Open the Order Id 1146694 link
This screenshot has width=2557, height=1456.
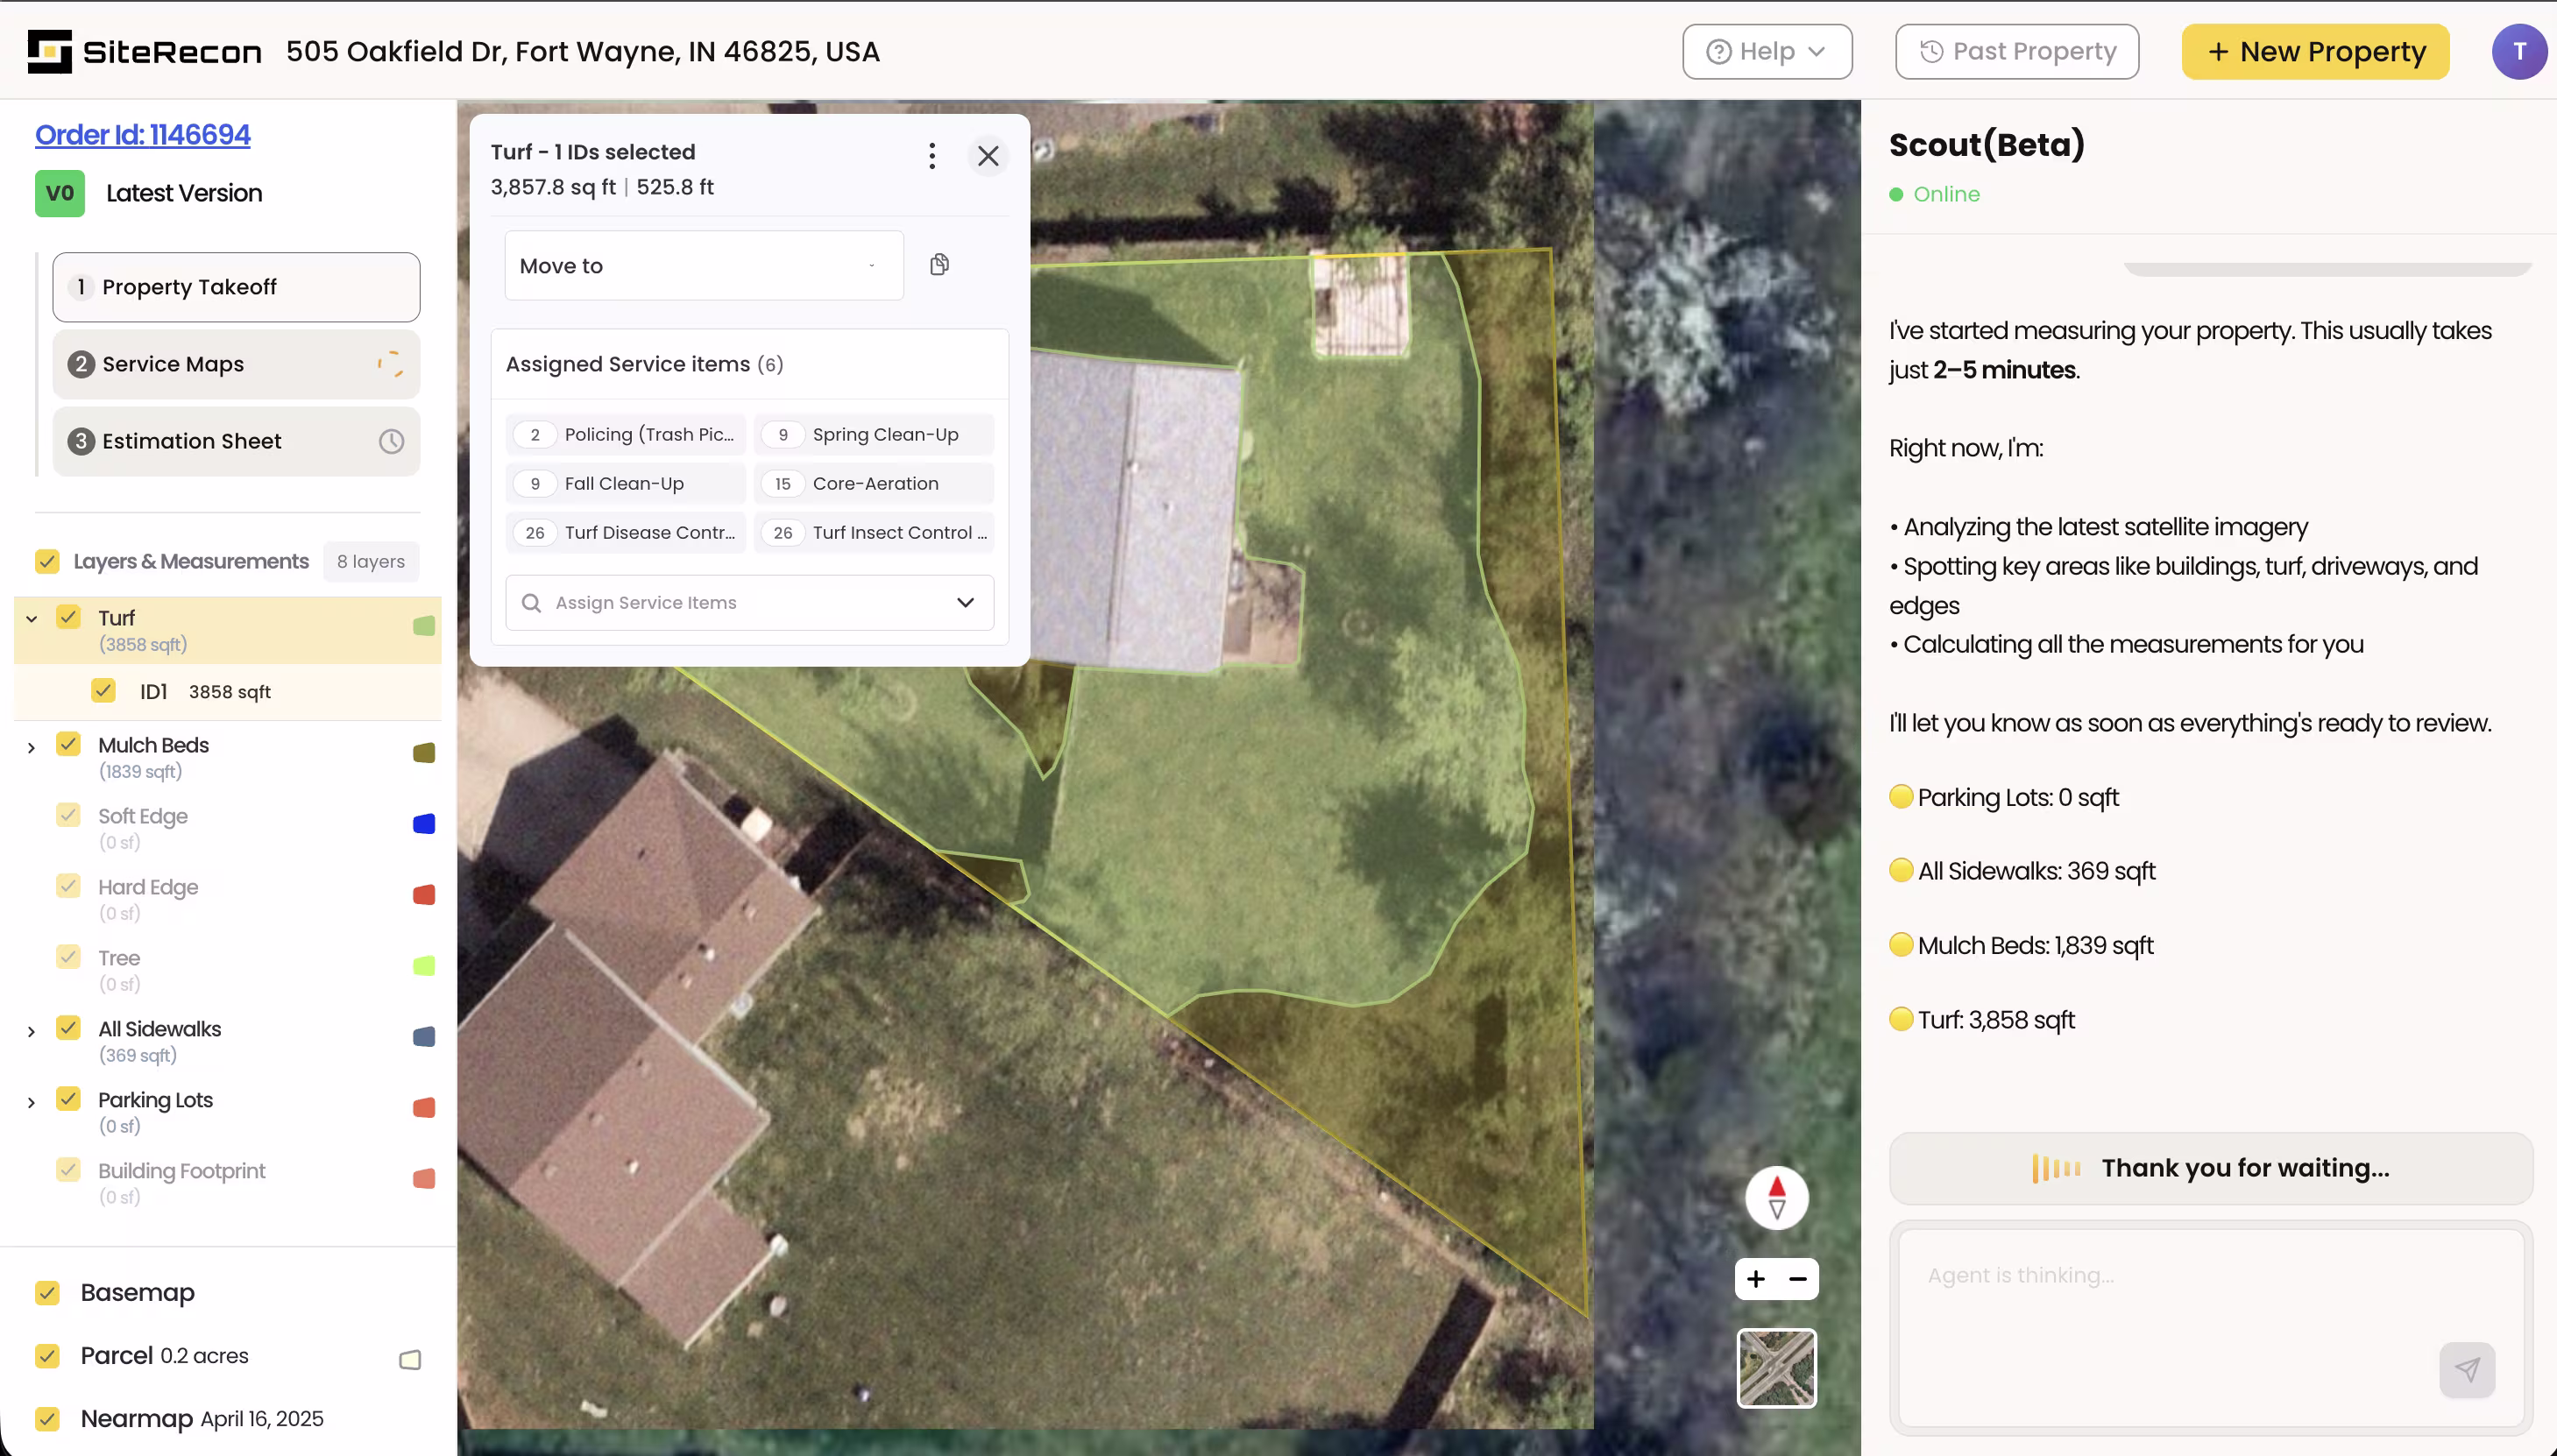pyautogui.click(x=143, y=135)
